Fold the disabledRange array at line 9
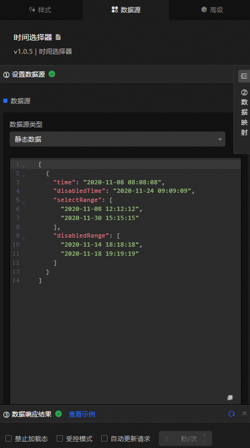The image size is (250, 448). (23, 238)
